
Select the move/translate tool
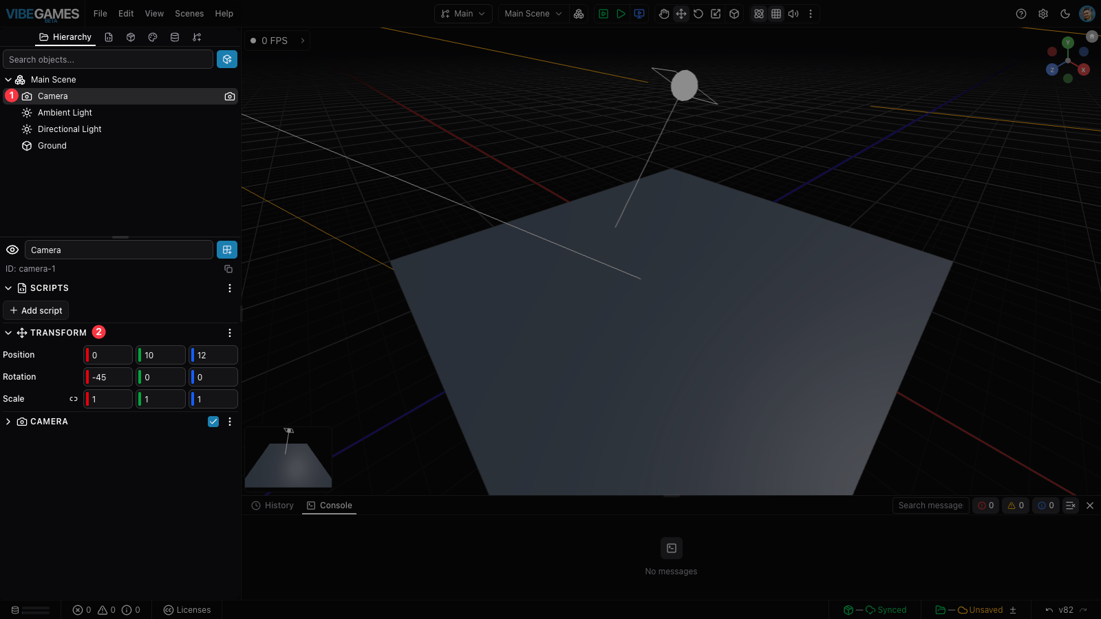pyautogui.click(x=681, y=14)
